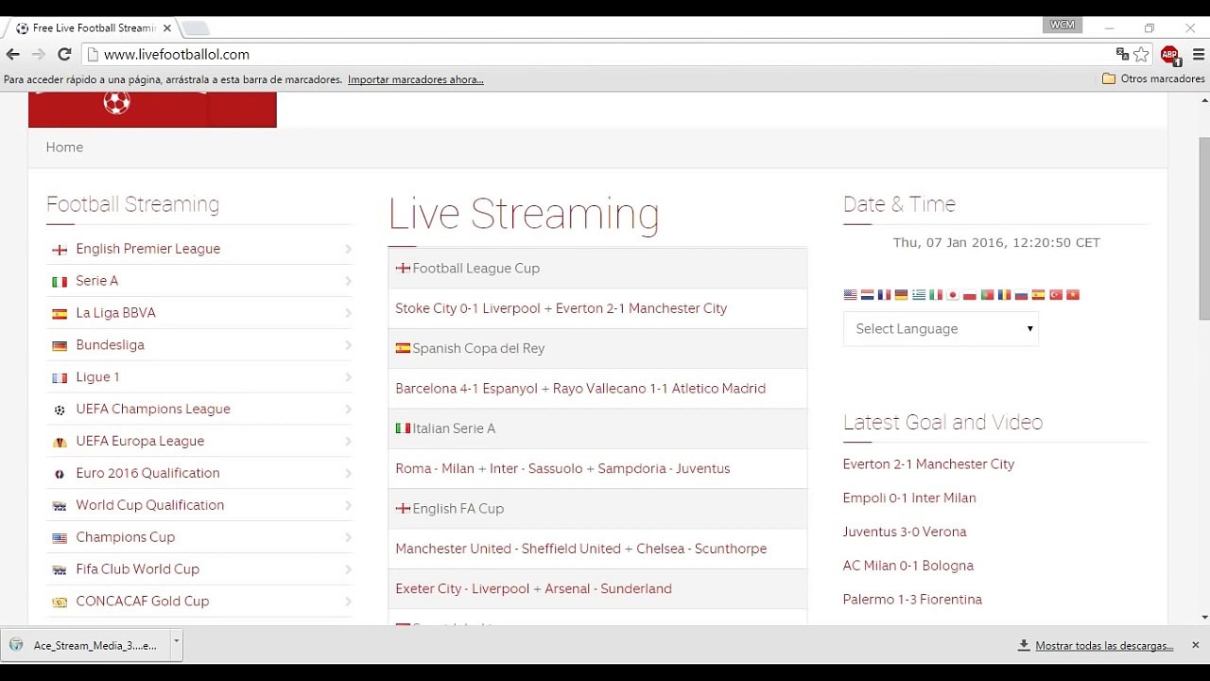The image size is (1210, 681).
Task: Click Mostrar todas las descargas link
Action: click(x=1104, y=646)
